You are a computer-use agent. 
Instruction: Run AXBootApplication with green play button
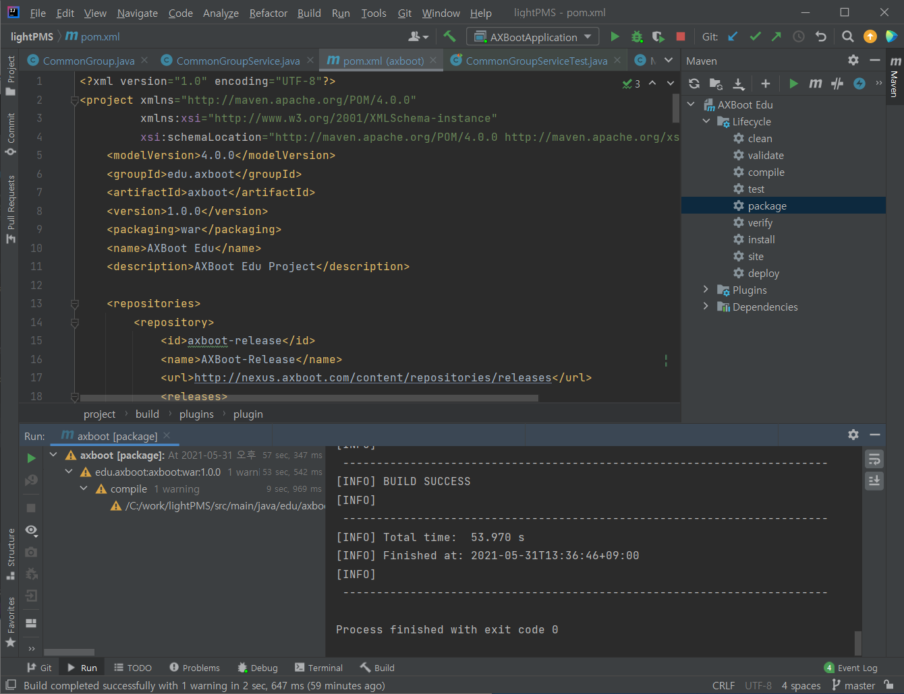tap(615, 36)
